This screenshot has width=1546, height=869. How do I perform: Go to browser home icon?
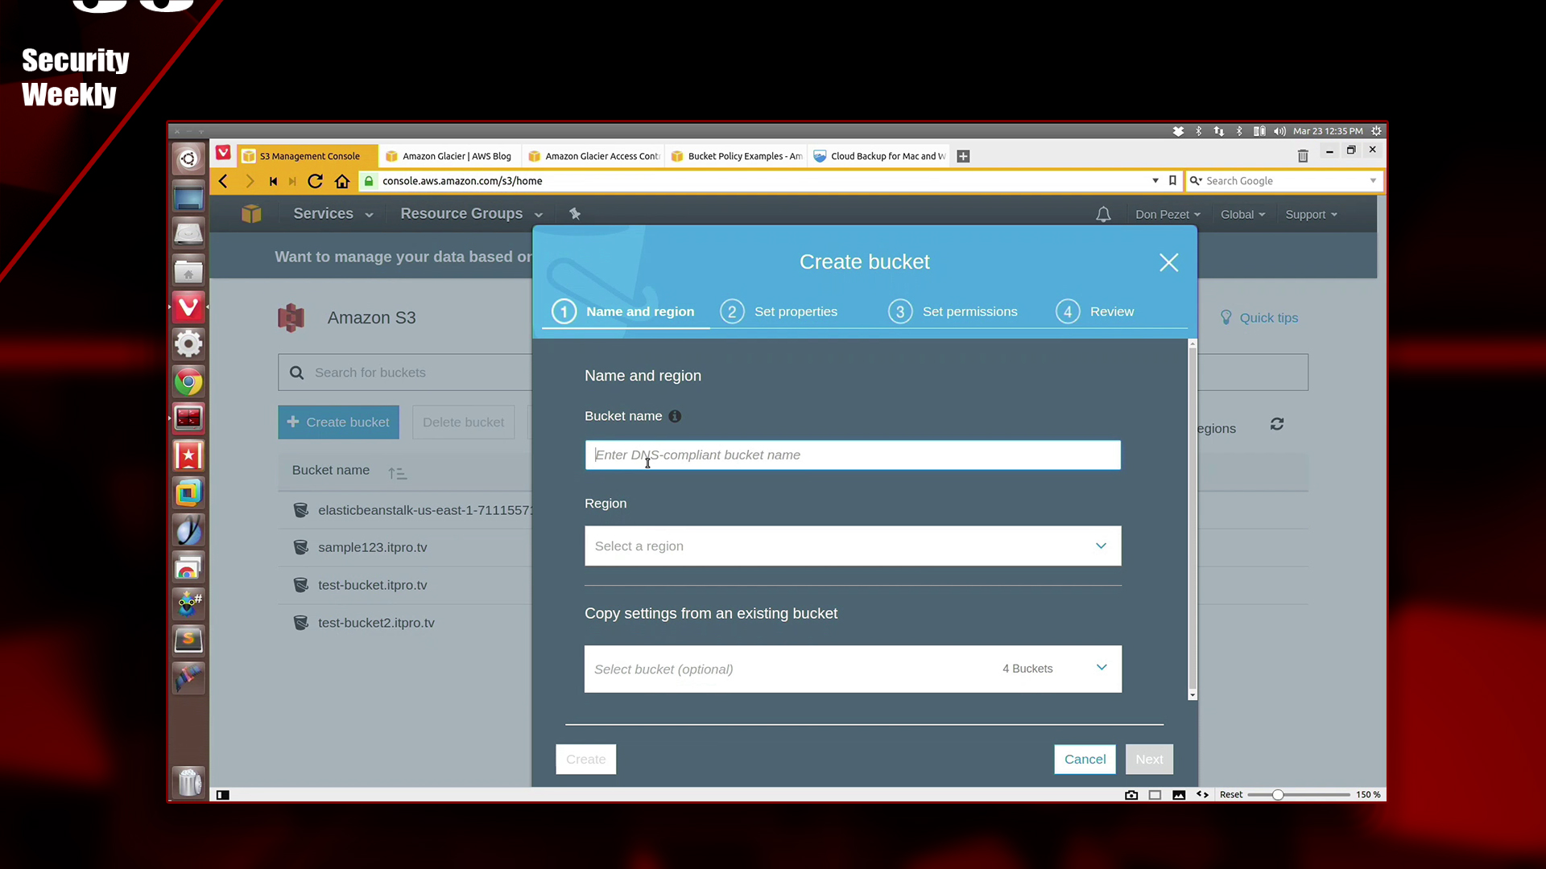[342, 181]
